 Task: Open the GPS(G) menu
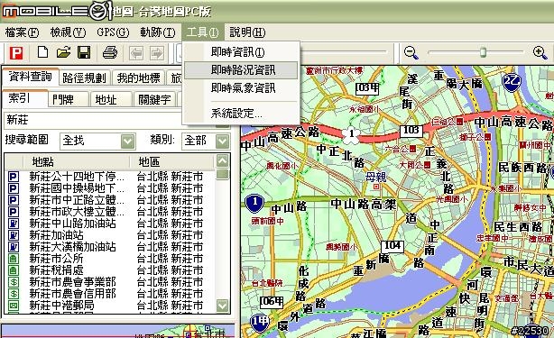tap(113, 32)
